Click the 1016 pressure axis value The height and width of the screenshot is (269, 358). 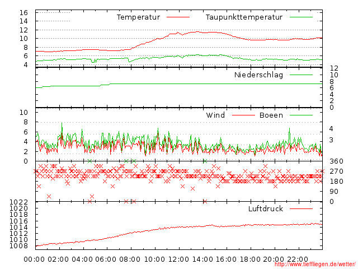pyautogui.click(x=18, y=221)
